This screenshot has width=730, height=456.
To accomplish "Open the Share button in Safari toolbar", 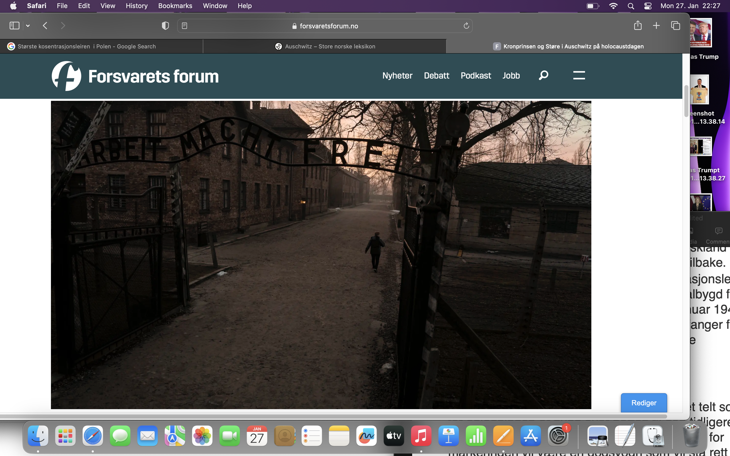I will 638,25.
